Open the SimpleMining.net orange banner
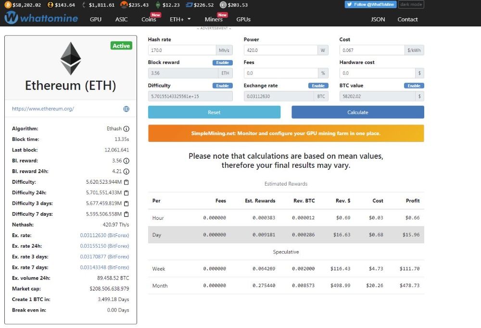 (286, 133)
